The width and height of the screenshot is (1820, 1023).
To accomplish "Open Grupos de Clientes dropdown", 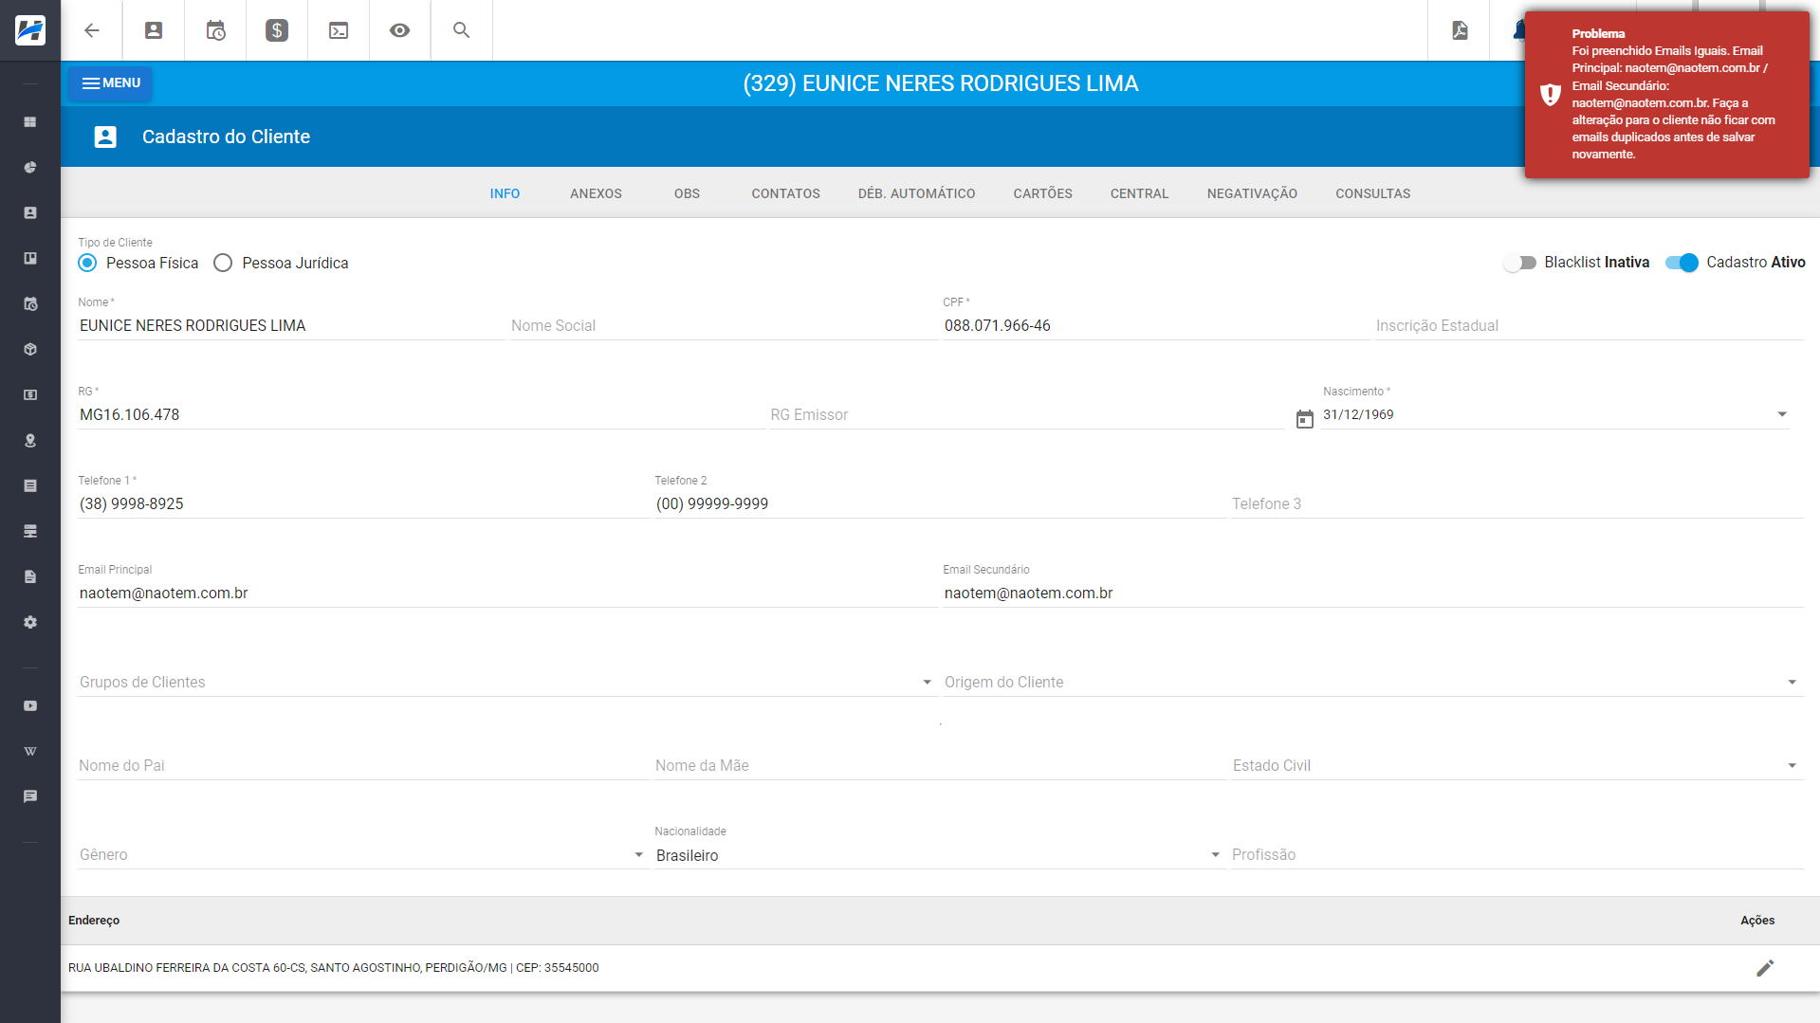I will click(x=507, y=683).
